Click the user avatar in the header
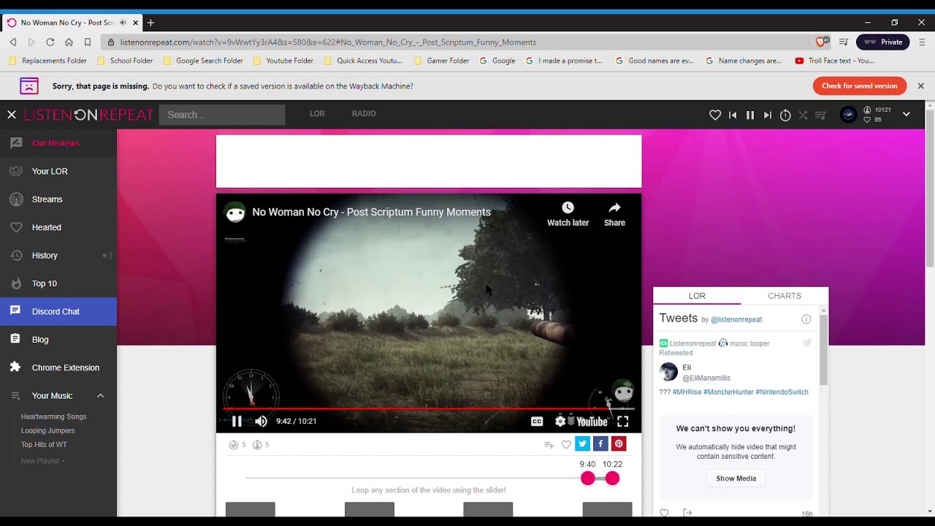The width and height of the screenshot is (935, 526). point(848,114)
